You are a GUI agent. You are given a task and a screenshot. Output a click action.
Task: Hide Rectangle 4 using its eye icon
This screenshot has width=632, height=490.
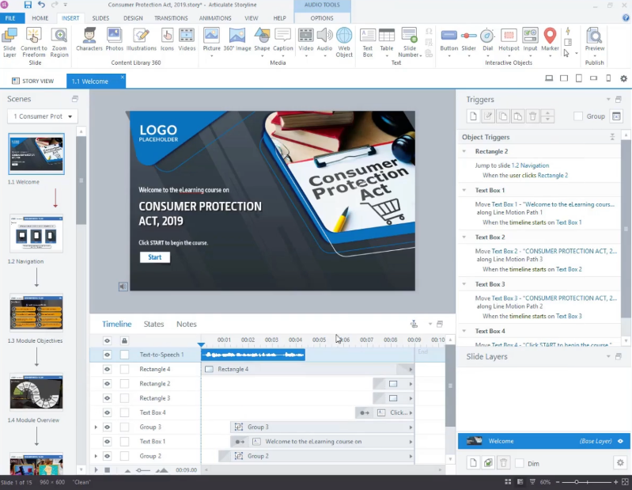tap(108, 370)
